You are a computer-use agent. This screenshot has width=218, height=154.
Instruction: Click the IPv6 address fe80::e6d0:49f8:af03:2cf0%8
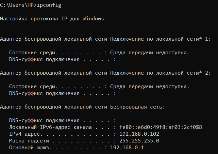(x=161, y=127)
